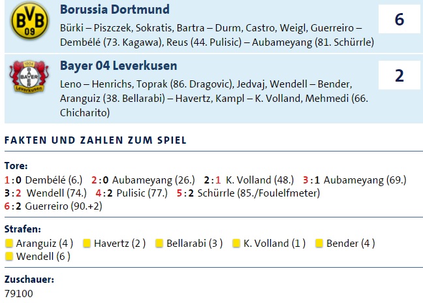Click the attendance figure 79100
This screenshot has width=423, height=303.
click(x=18, y=294)
